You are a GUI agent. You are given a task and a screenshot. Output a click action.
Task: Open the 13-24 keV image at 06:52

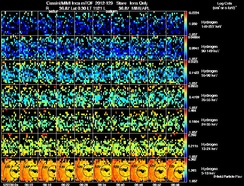(x=157, y=145)
